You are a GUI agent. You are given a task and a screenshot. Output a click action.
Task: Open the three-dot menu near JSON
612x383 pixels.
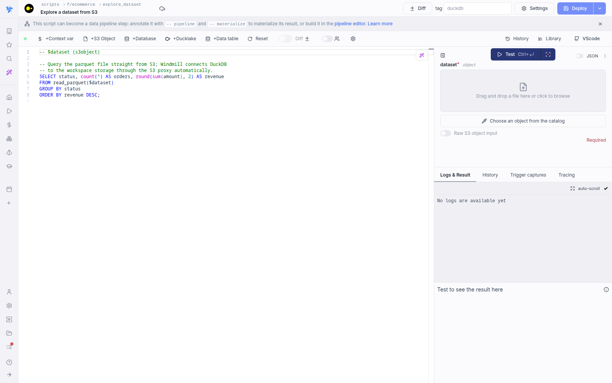click(605, 56)
